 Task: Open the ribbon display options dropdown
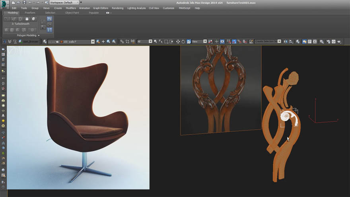click(x=109, y=13)
